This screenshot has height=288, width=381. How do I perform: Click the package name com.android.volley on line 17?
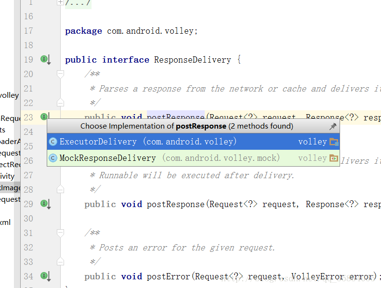151,31
